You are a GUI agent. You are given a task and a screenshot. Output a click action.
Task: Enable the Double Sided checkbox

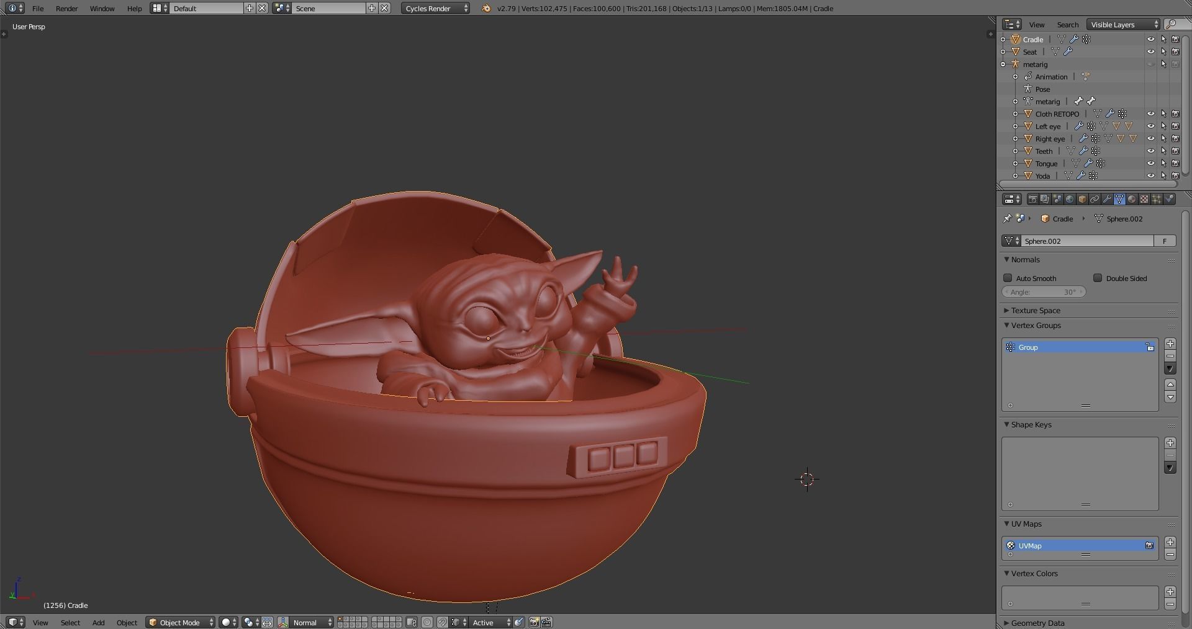pos(1098,278)
